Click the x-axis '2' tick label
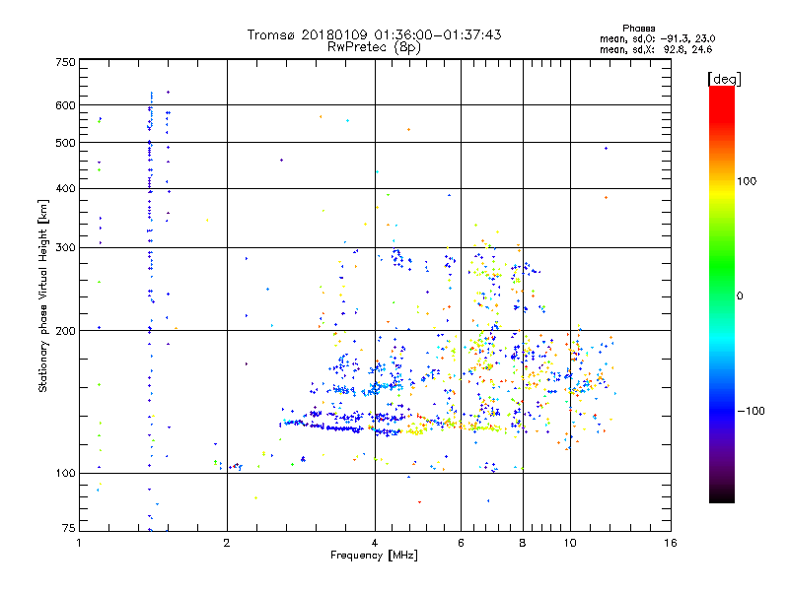This screenshot has height=591, width=789. coord(227,543)
